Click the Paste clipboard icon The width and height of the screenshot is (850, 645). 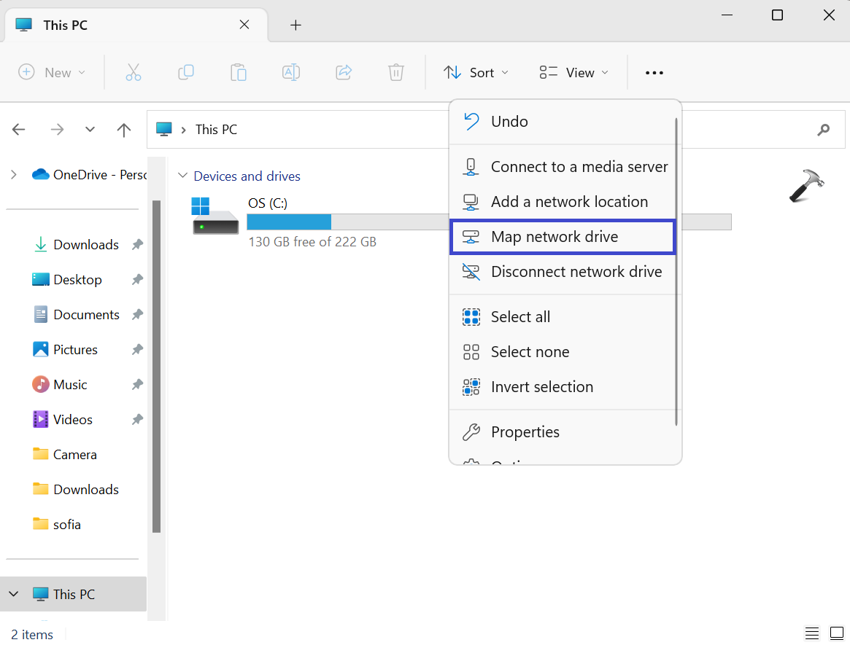coord(238,72)
